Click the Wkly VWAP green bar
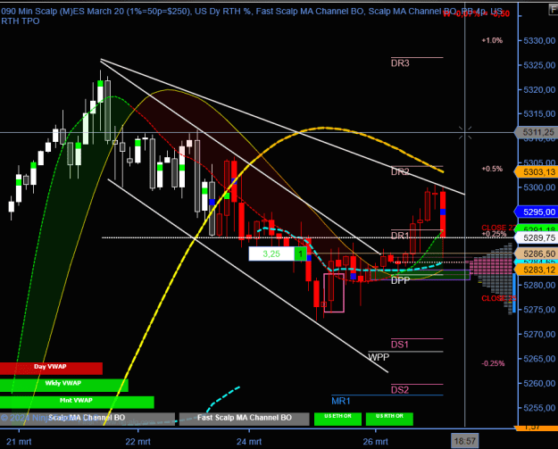The width and height of the screenshot is (558, 449). click(64, 385)
